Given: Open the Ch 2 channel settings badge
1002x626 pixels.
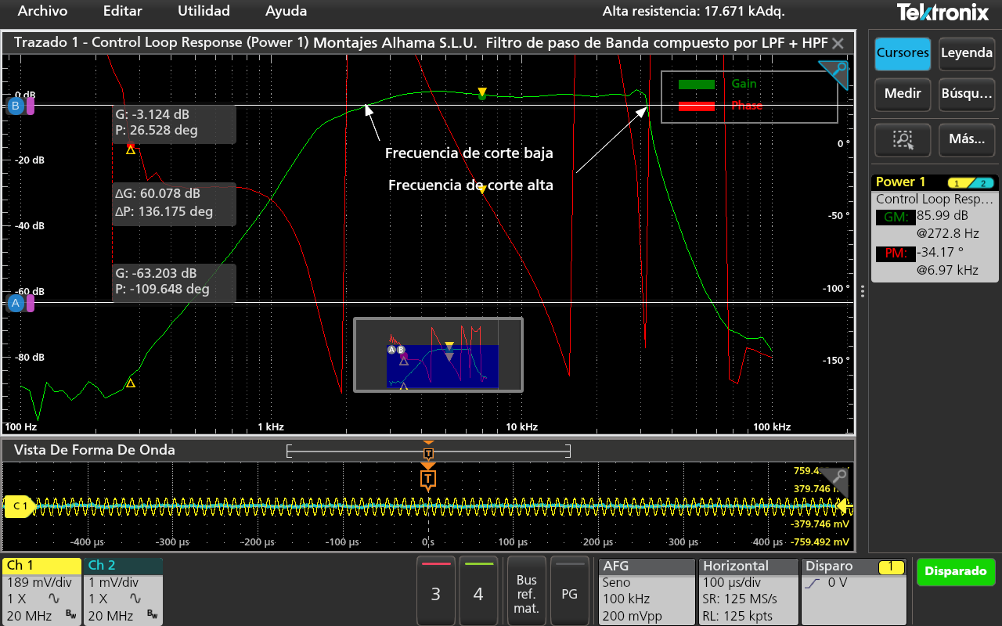Looking at the screenshot, I should (123, 591).
